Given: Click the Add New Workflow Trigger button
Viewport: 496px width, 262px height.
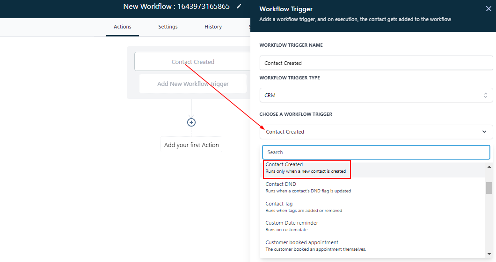Looking at the screenshot, I should 193,84.
